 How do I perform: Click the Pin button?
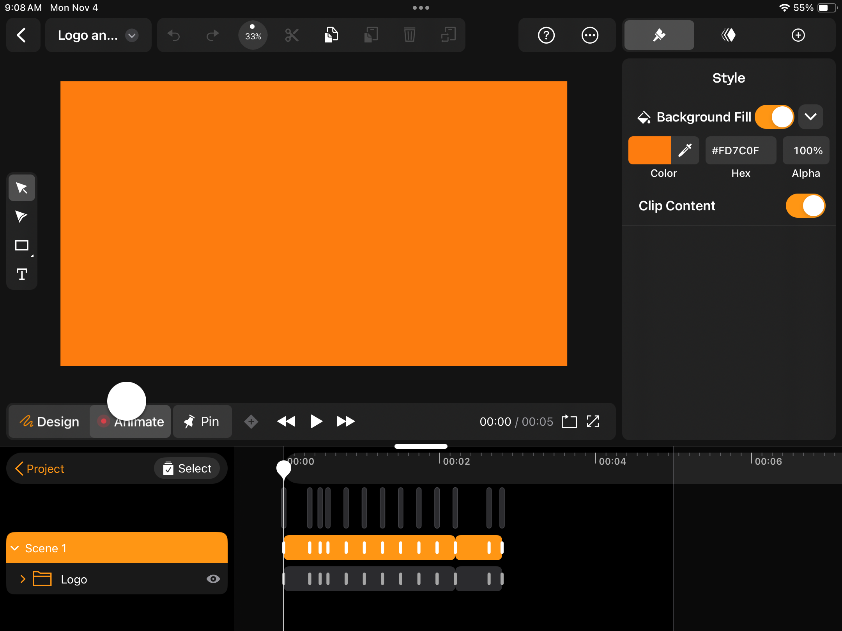202,421
